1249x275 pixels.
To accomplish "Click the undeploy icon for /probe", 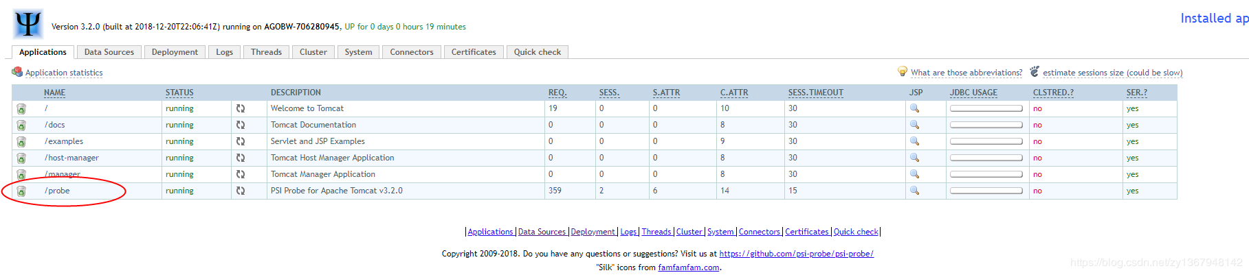I will 21,191.
